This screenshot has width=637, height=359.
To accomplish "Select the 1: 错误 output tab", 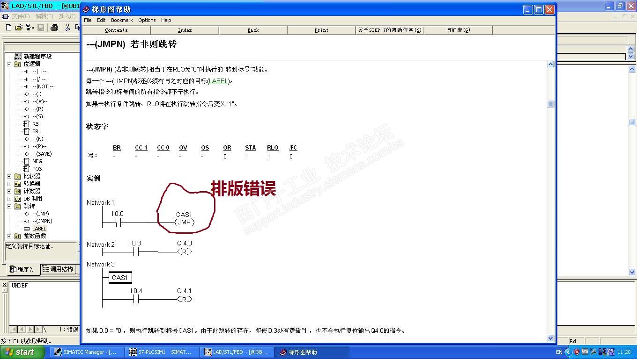I will 68,330.
